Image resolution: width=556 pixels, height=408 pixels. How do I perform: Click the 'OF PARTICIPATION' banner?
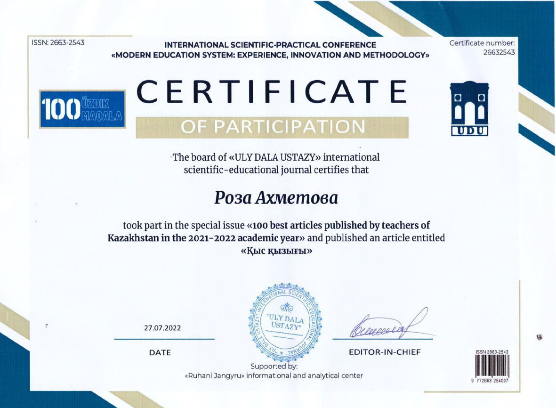(272, 127)
